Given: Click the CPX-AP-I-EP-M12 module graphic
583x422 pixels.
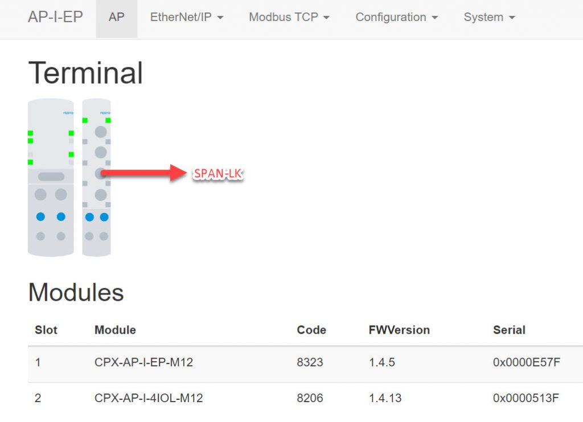Looking at the screenshot, I should click(51, 177).
